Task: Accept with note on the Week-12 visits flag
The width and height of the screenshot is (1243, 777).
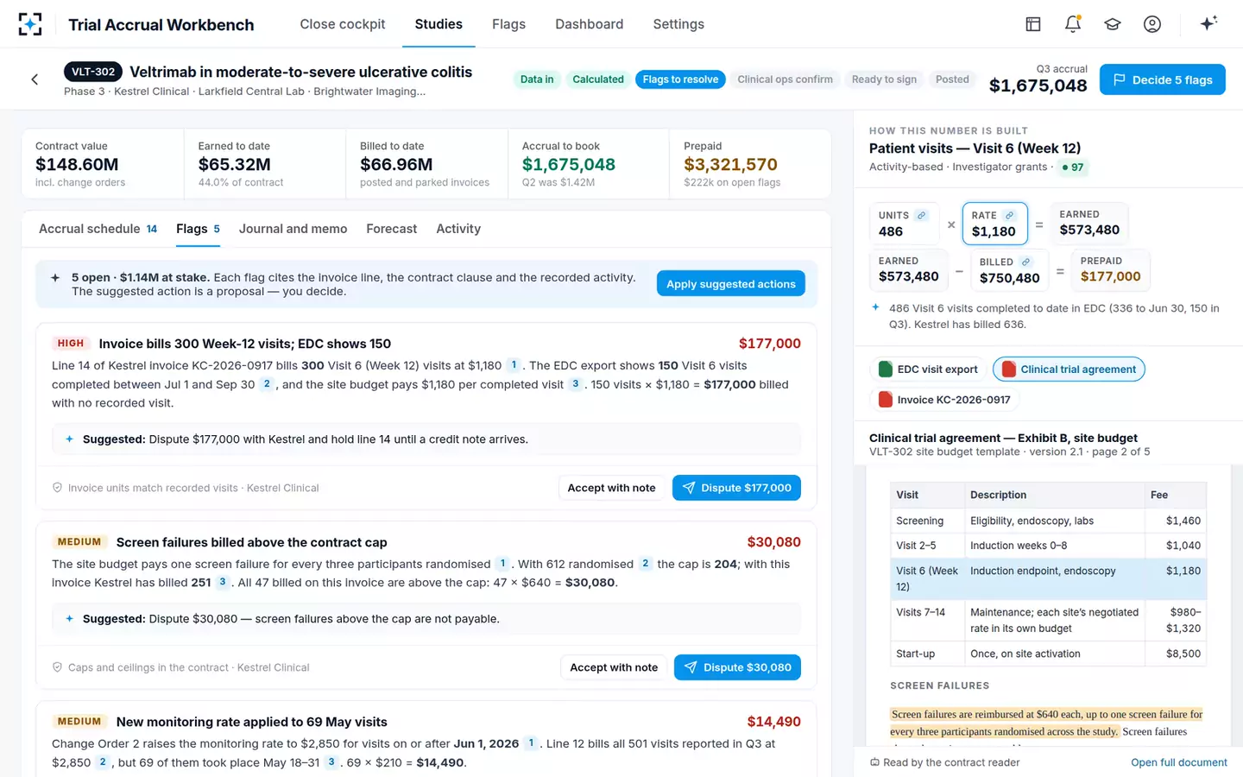Action: coord(611,488)
